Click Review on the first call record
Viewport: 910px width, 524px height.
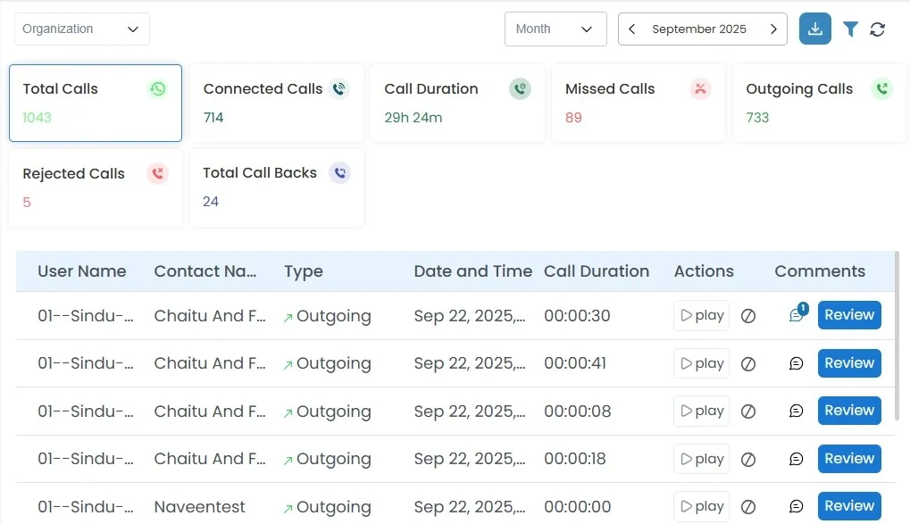coord(848,314)
